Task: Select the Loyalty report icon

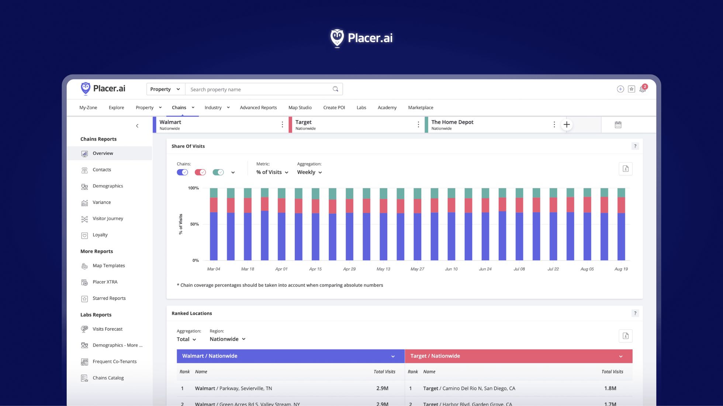Action: click(x=85, y=235)
